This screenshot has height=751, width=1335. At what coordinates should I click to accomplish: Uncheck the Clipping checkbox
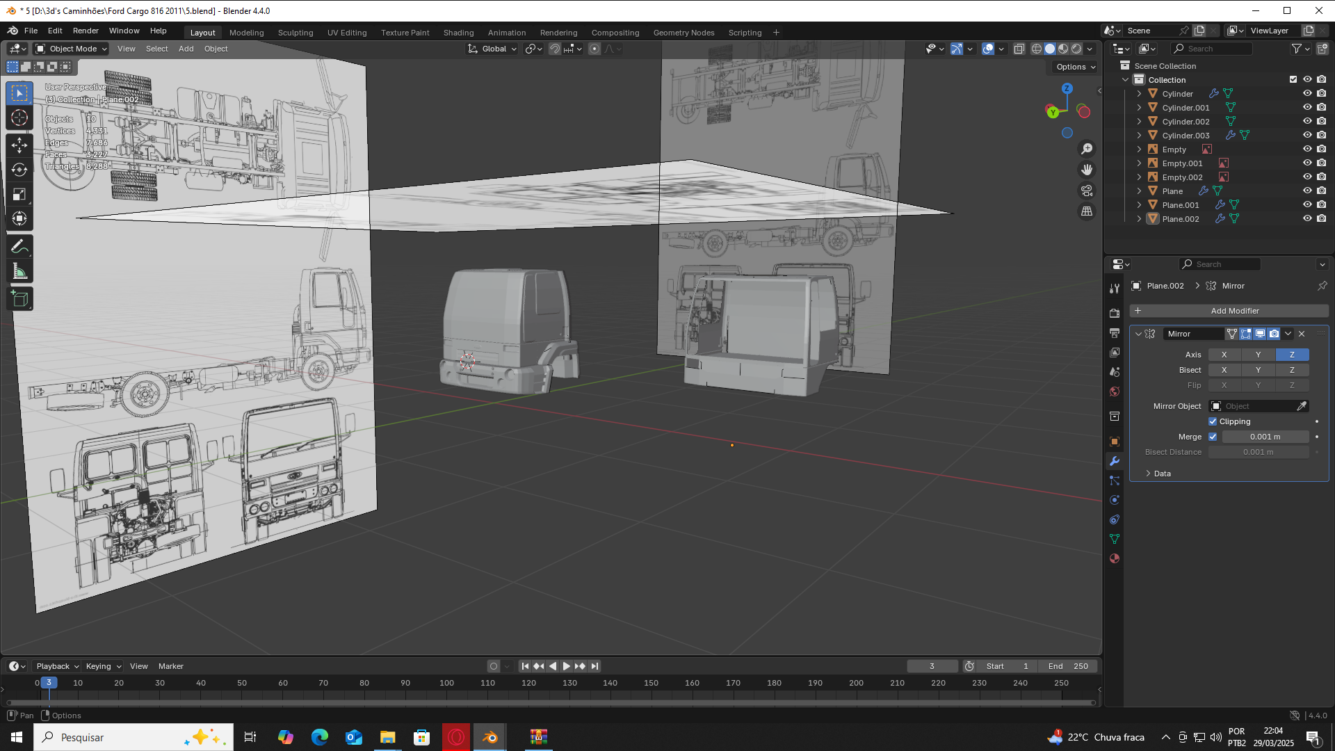(1213, 421)
